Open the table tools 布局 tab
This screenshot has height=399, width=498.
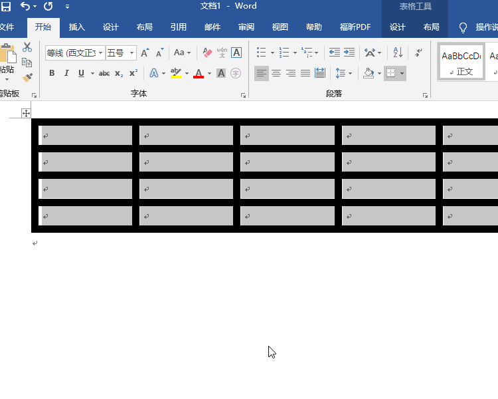432,27
